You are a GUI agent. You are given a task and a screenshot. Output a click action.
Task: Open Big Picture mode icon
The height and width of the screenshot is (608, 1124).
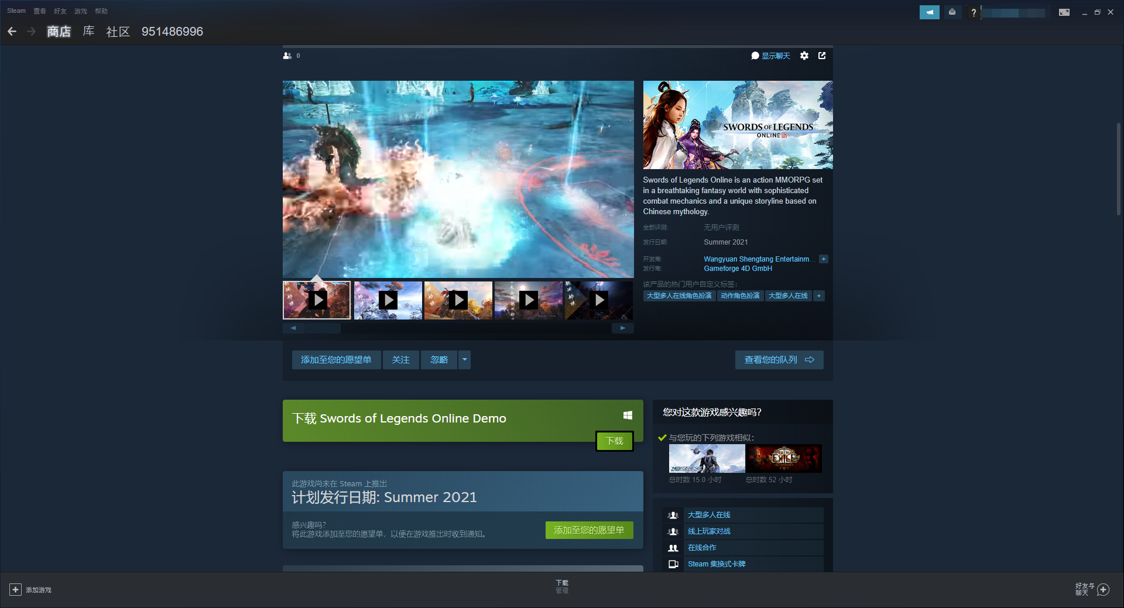[x=1064, y=12]
